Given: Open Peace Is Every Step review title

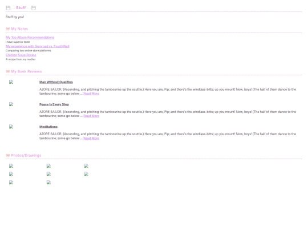Looking at the screenshot, I should click(x=54, y=104).
